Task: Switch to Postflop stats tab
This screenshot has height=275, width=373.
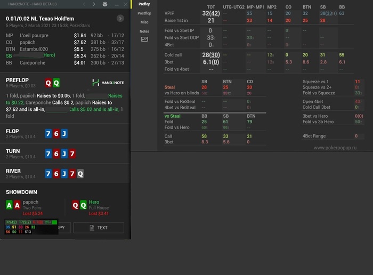Action: [144, 13]
